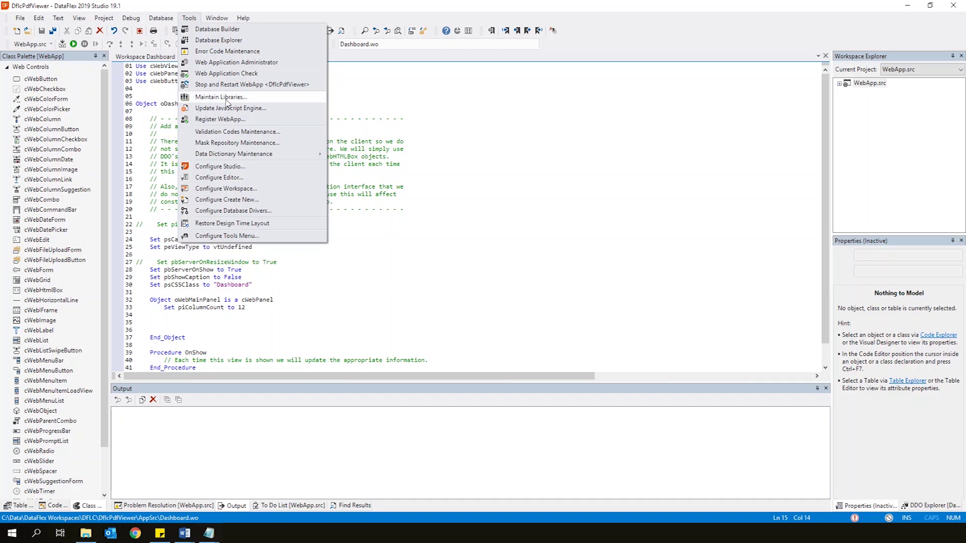Toggle auto-hide pin on Output panel
Screen dimensions: 966x543
817,388
